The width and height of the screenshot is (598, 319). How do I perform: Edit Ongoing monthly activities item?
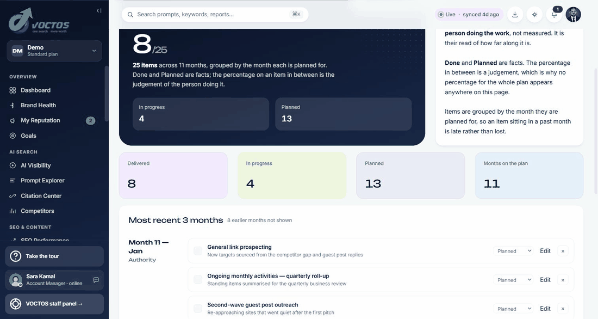(545, 280)
